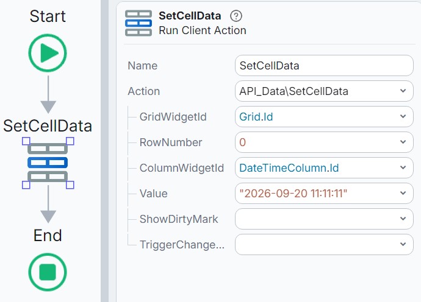
Task: Select the connector arrow from Start to SetCellData
Action: tap(48, 94)
